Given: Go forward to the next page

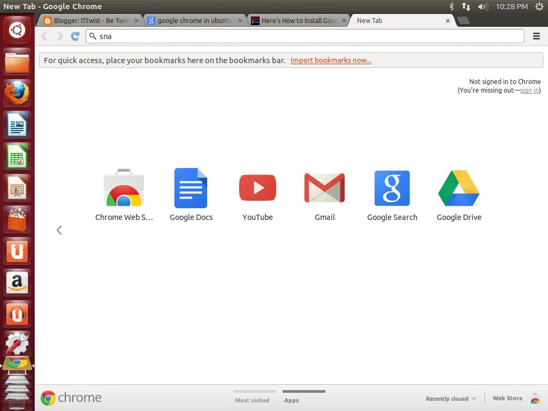Looking at the screenshot, I should coord(60,36).
